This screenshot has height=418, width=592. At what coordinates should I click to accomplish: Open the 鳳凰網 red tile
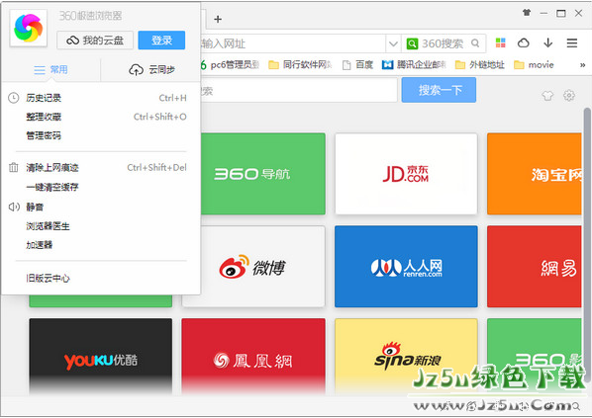(x=253, y=356)
